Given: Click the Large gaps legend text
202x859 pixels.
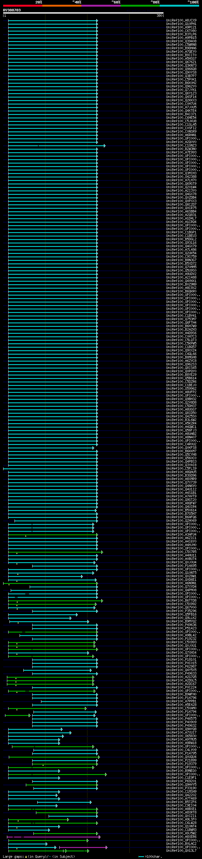Looking at the screenshot, I should pos(39,857).
